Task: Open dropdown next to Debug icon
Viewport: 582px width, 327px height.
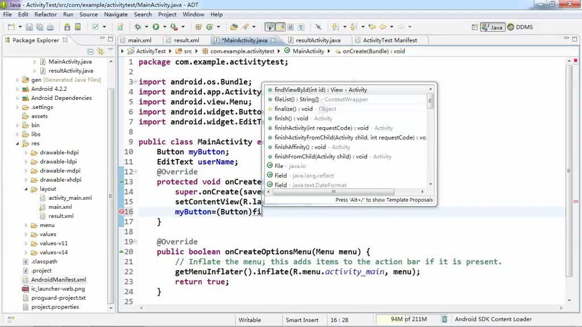Action: (x=146, y=27)
